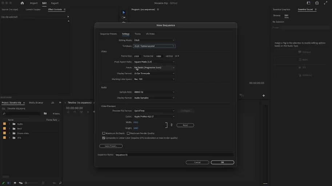
Task: Open Essential Sound panel menu
Action: tap(316, 9)
